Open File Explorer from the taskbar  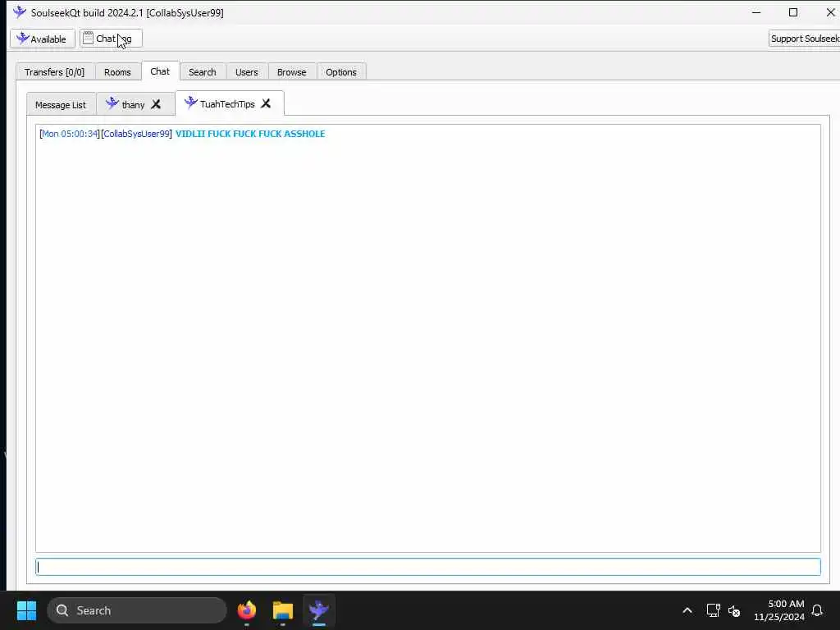pyautogui.click(x=283, y=610)
